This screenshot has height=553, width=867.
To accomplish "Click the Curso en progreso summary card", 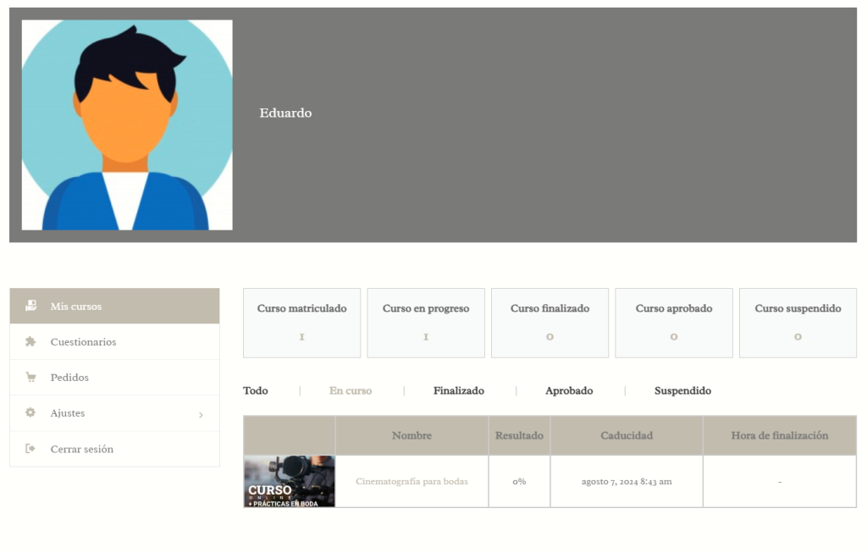I will click(x=425, y=323).
